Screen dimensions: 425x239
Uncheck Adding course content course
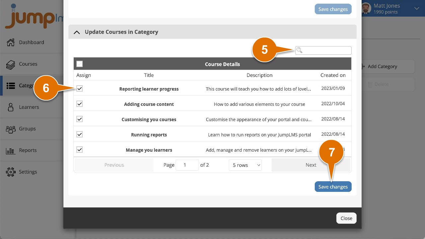point(79,104)
